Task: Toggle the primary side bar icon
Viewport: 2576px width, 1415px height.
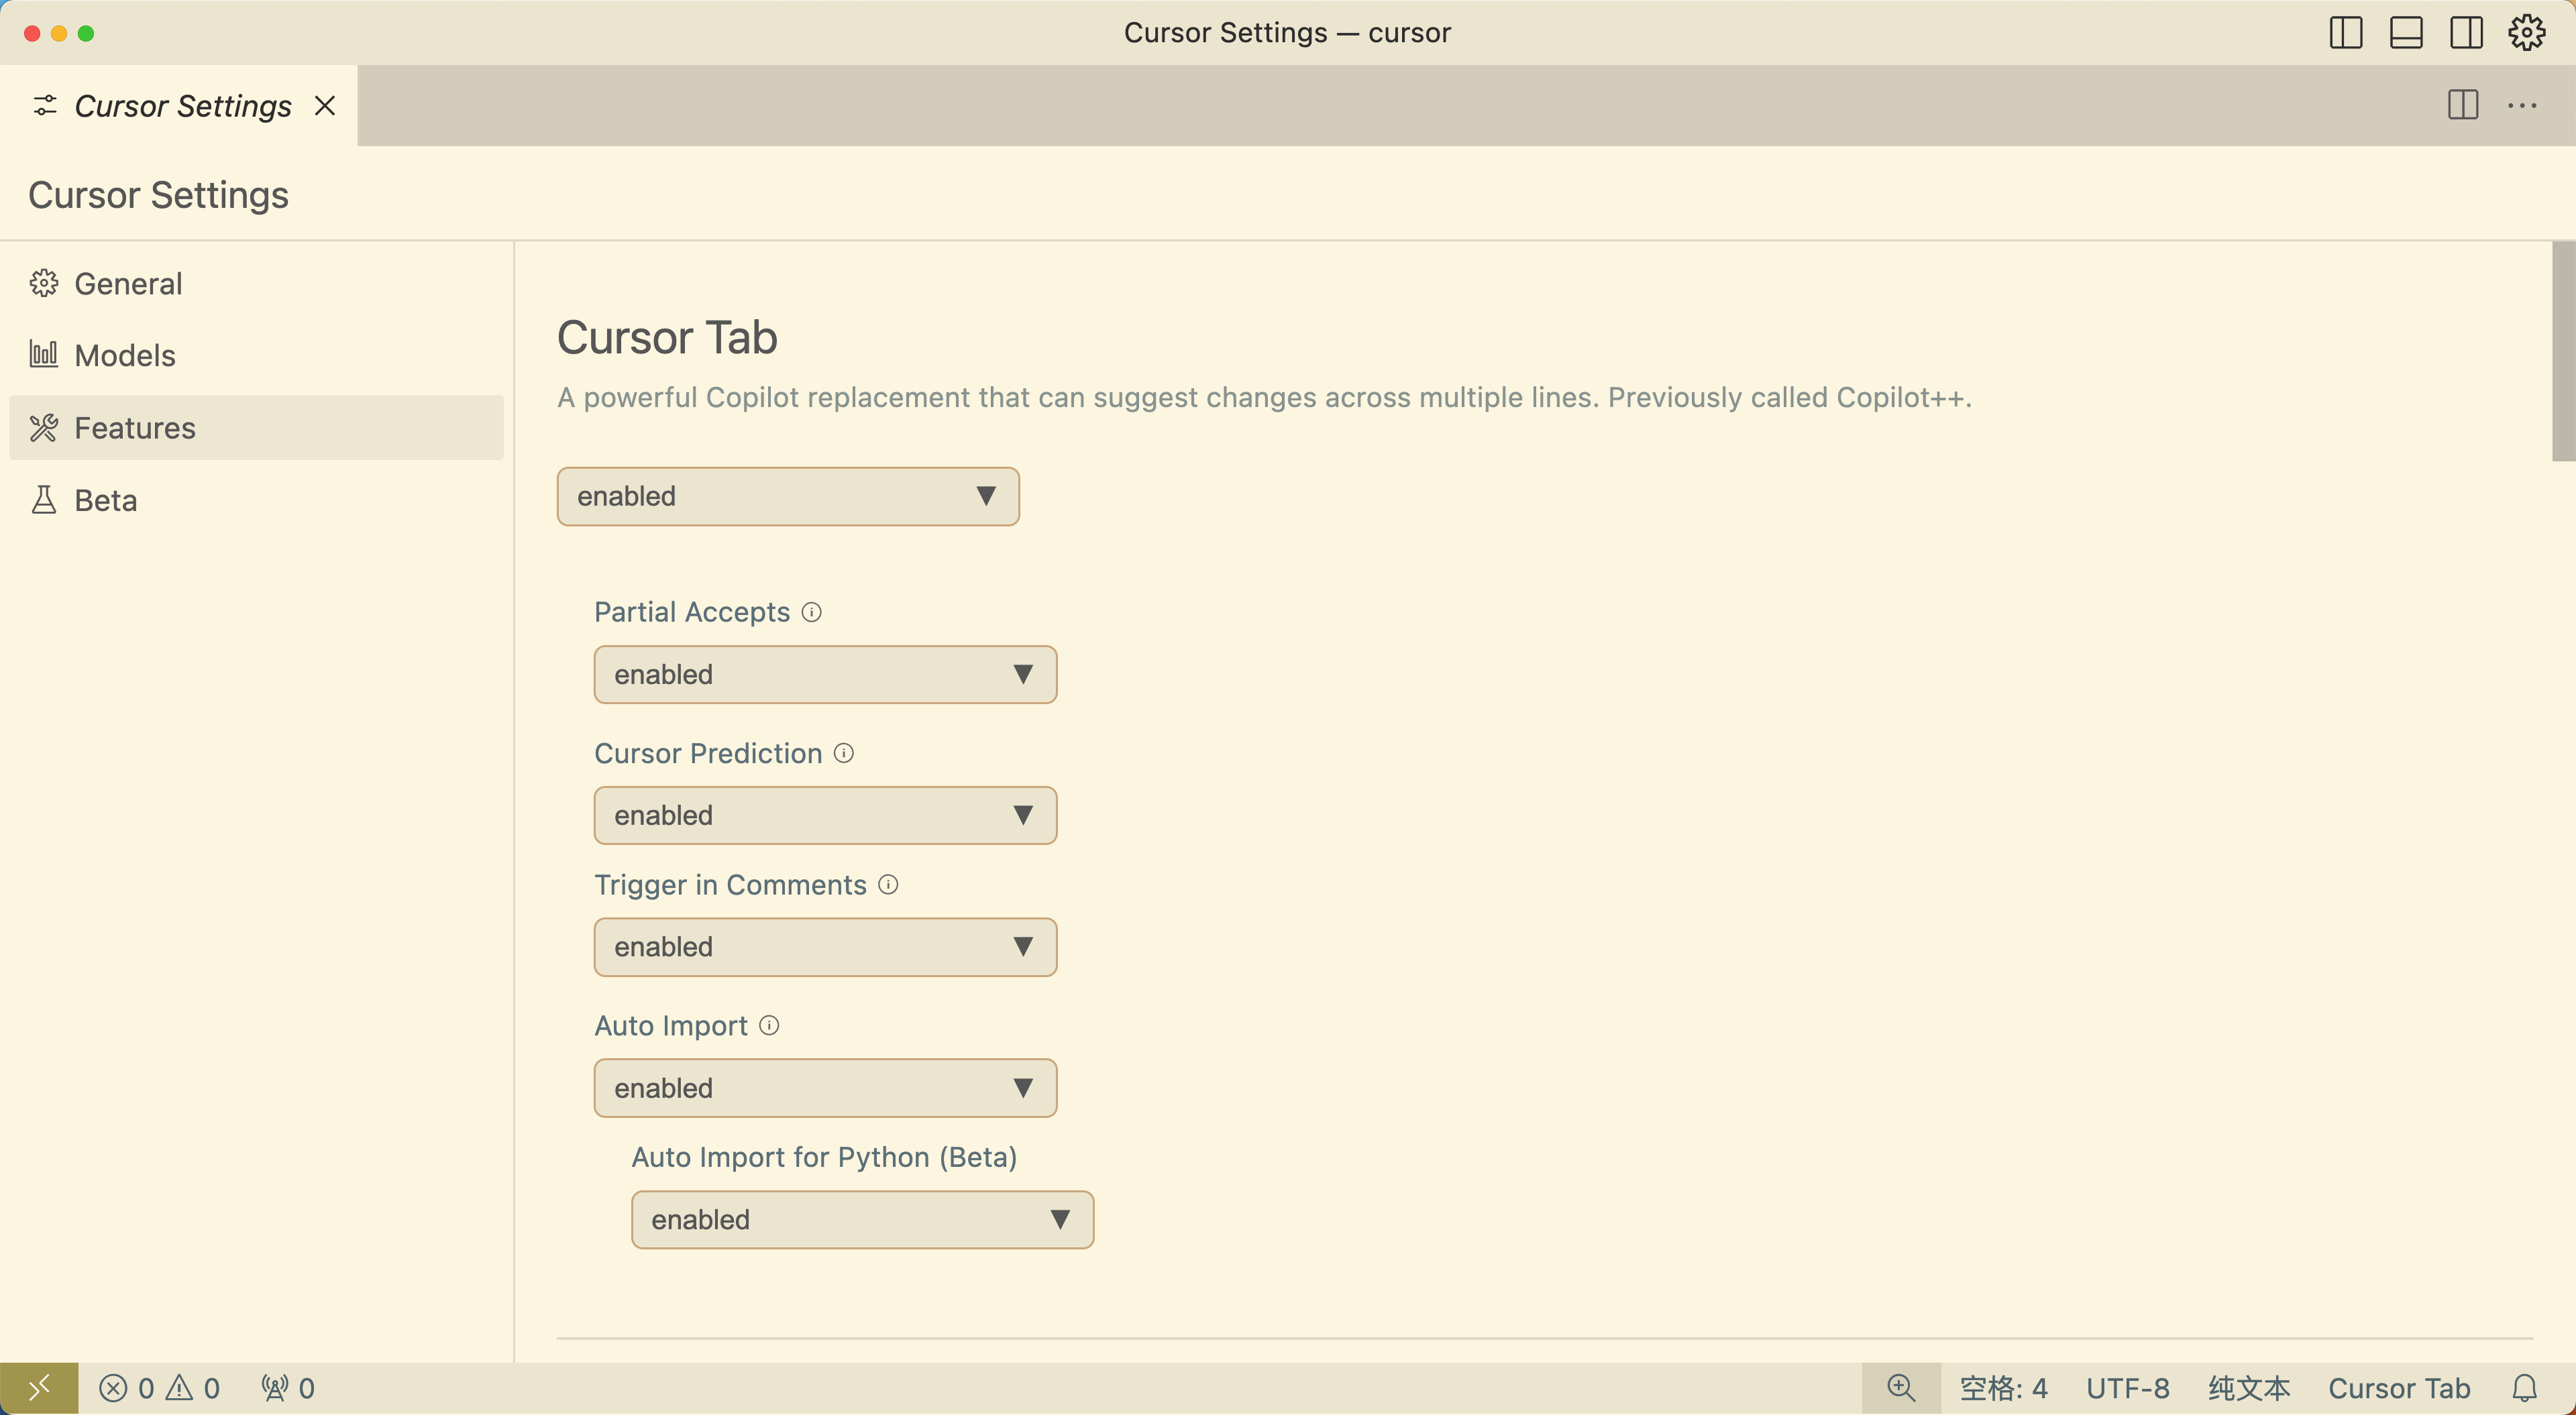Action: coord(2345,33)
